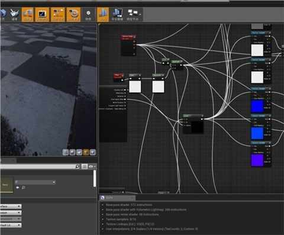284x235 pixels.
Task: Open the asset picker dropdown beside thumbnail
Action: pyautogui.click(x=35, y=182)
